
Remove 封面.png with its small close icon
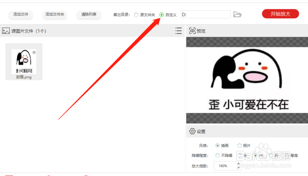click(34, 52)
